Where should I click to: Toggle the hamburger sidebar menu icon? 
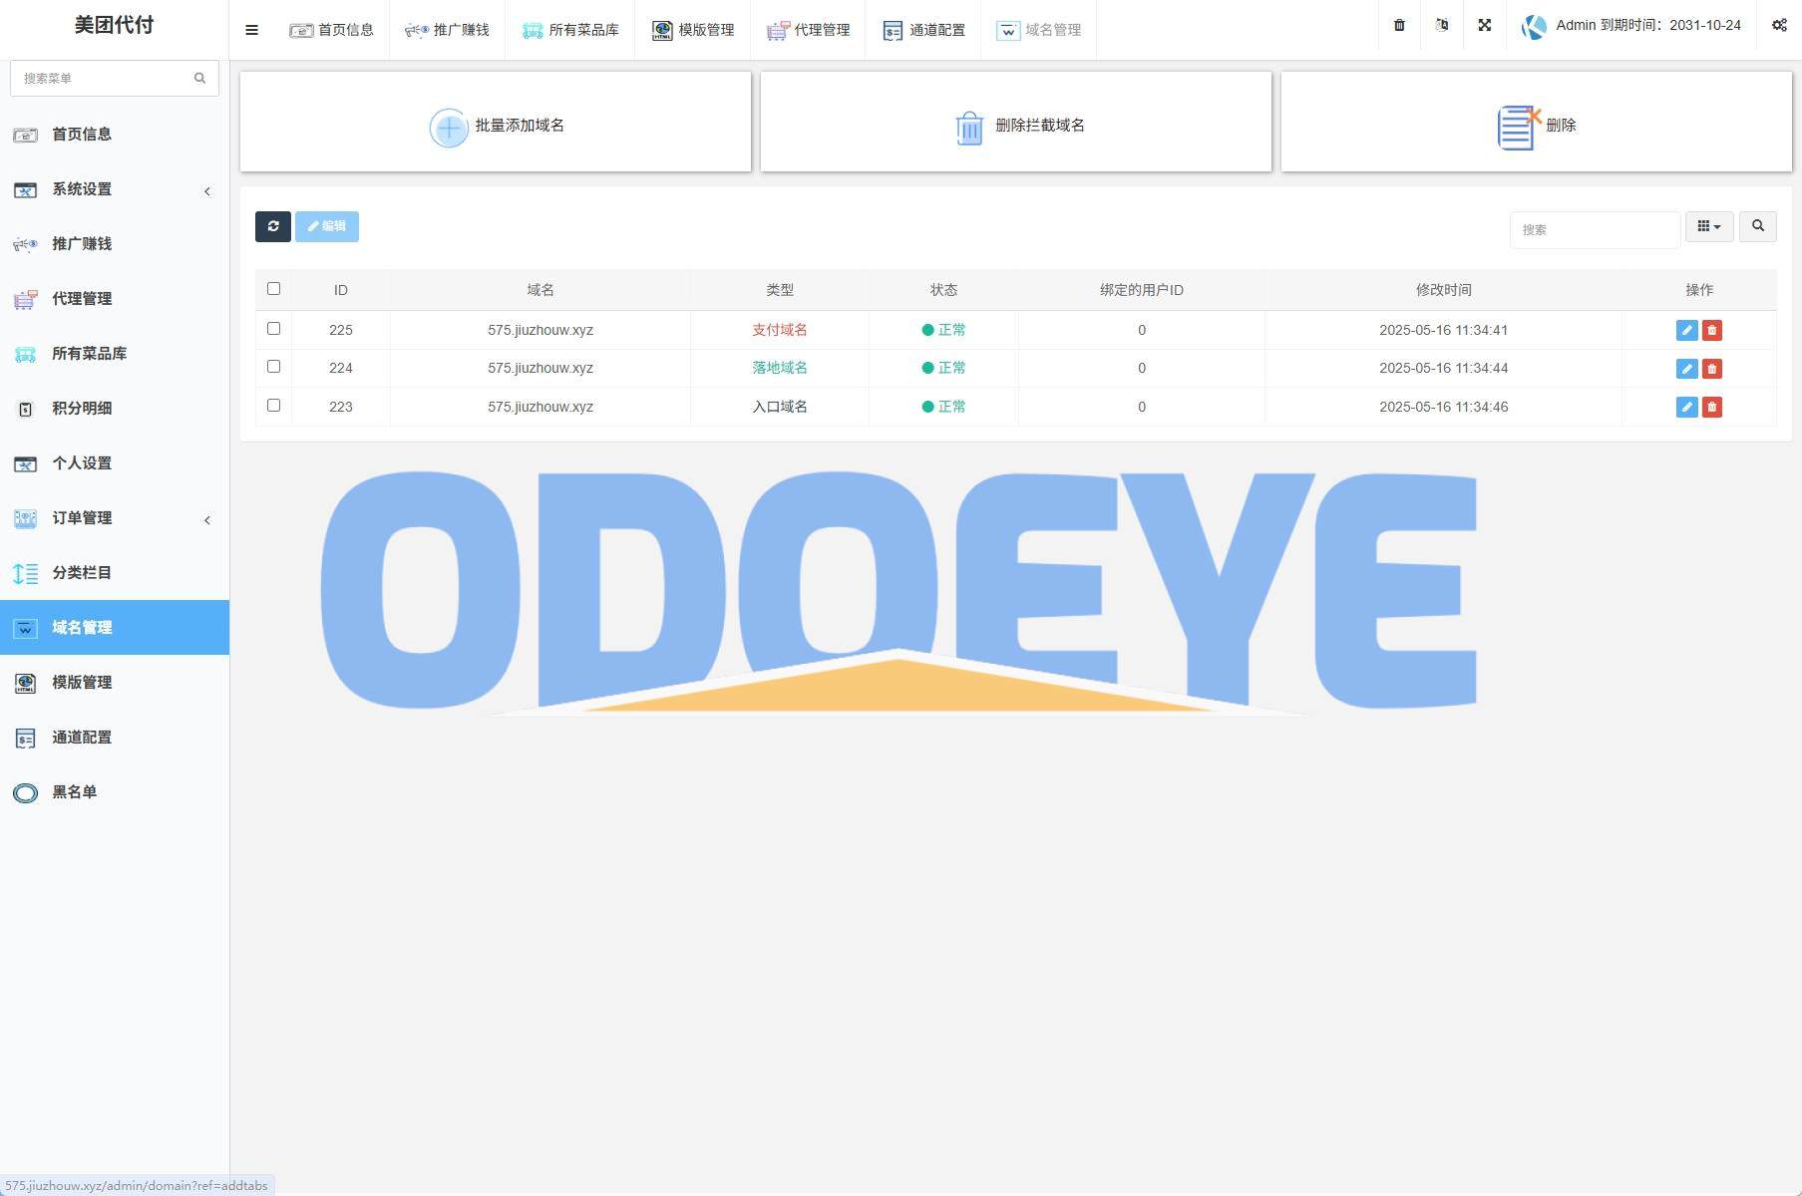[x=251, y=30]
